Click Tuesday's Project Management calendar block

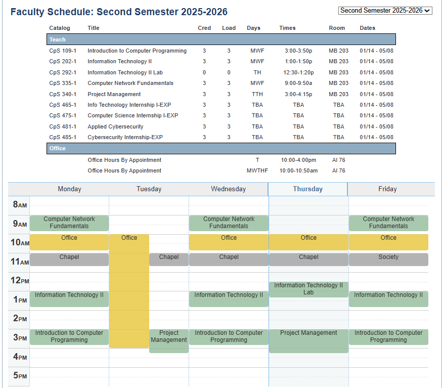(169, 340)
